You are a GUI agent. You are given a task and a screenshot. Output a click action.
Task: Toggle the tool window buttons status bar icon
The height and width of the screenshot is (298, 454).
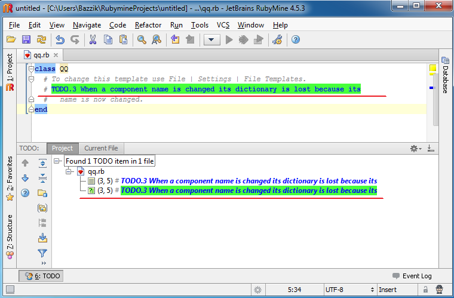[10, 289]
